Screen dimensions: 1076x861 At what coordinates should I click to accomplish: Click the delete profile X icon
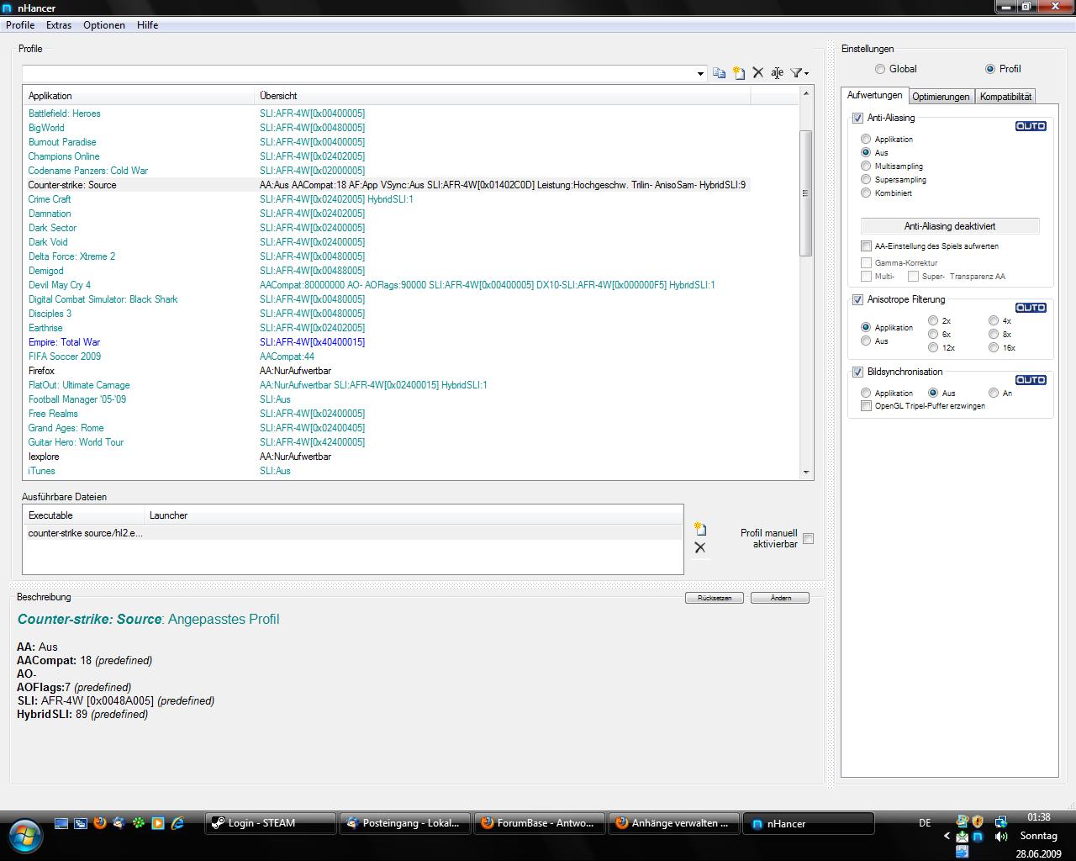coord(758,73)
